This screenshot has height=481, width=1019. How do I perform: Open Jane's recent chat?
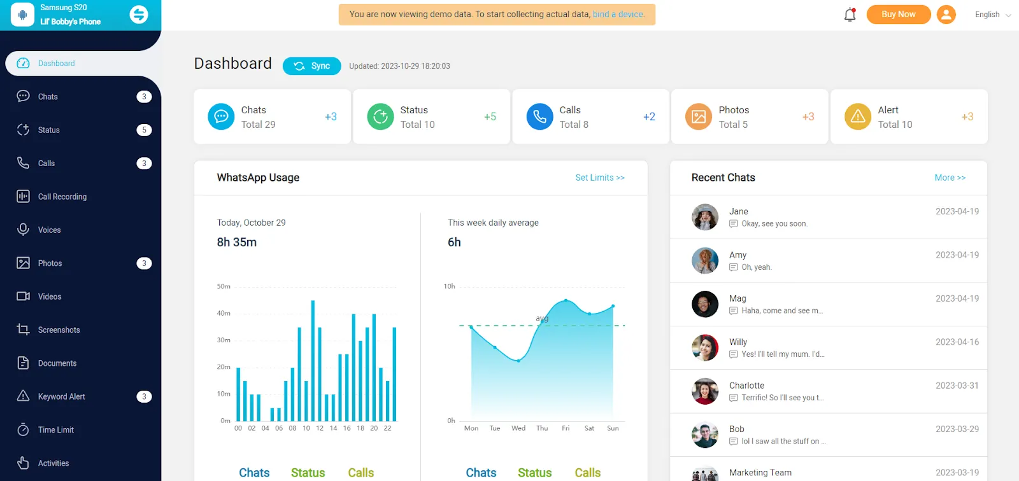[x=828, y=217]
